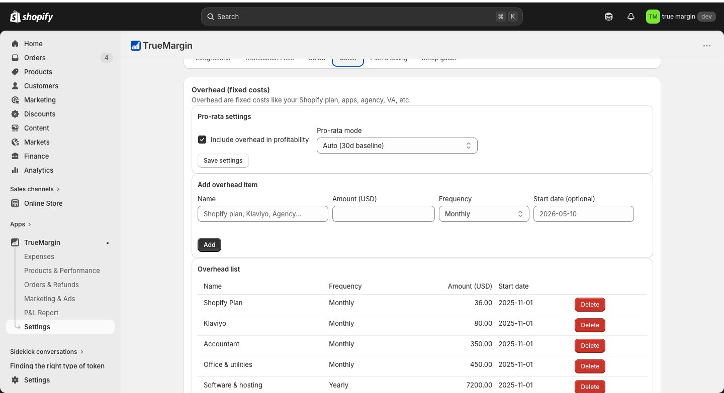
Task: Click Save settings button
Action: [x=223, y=161]
